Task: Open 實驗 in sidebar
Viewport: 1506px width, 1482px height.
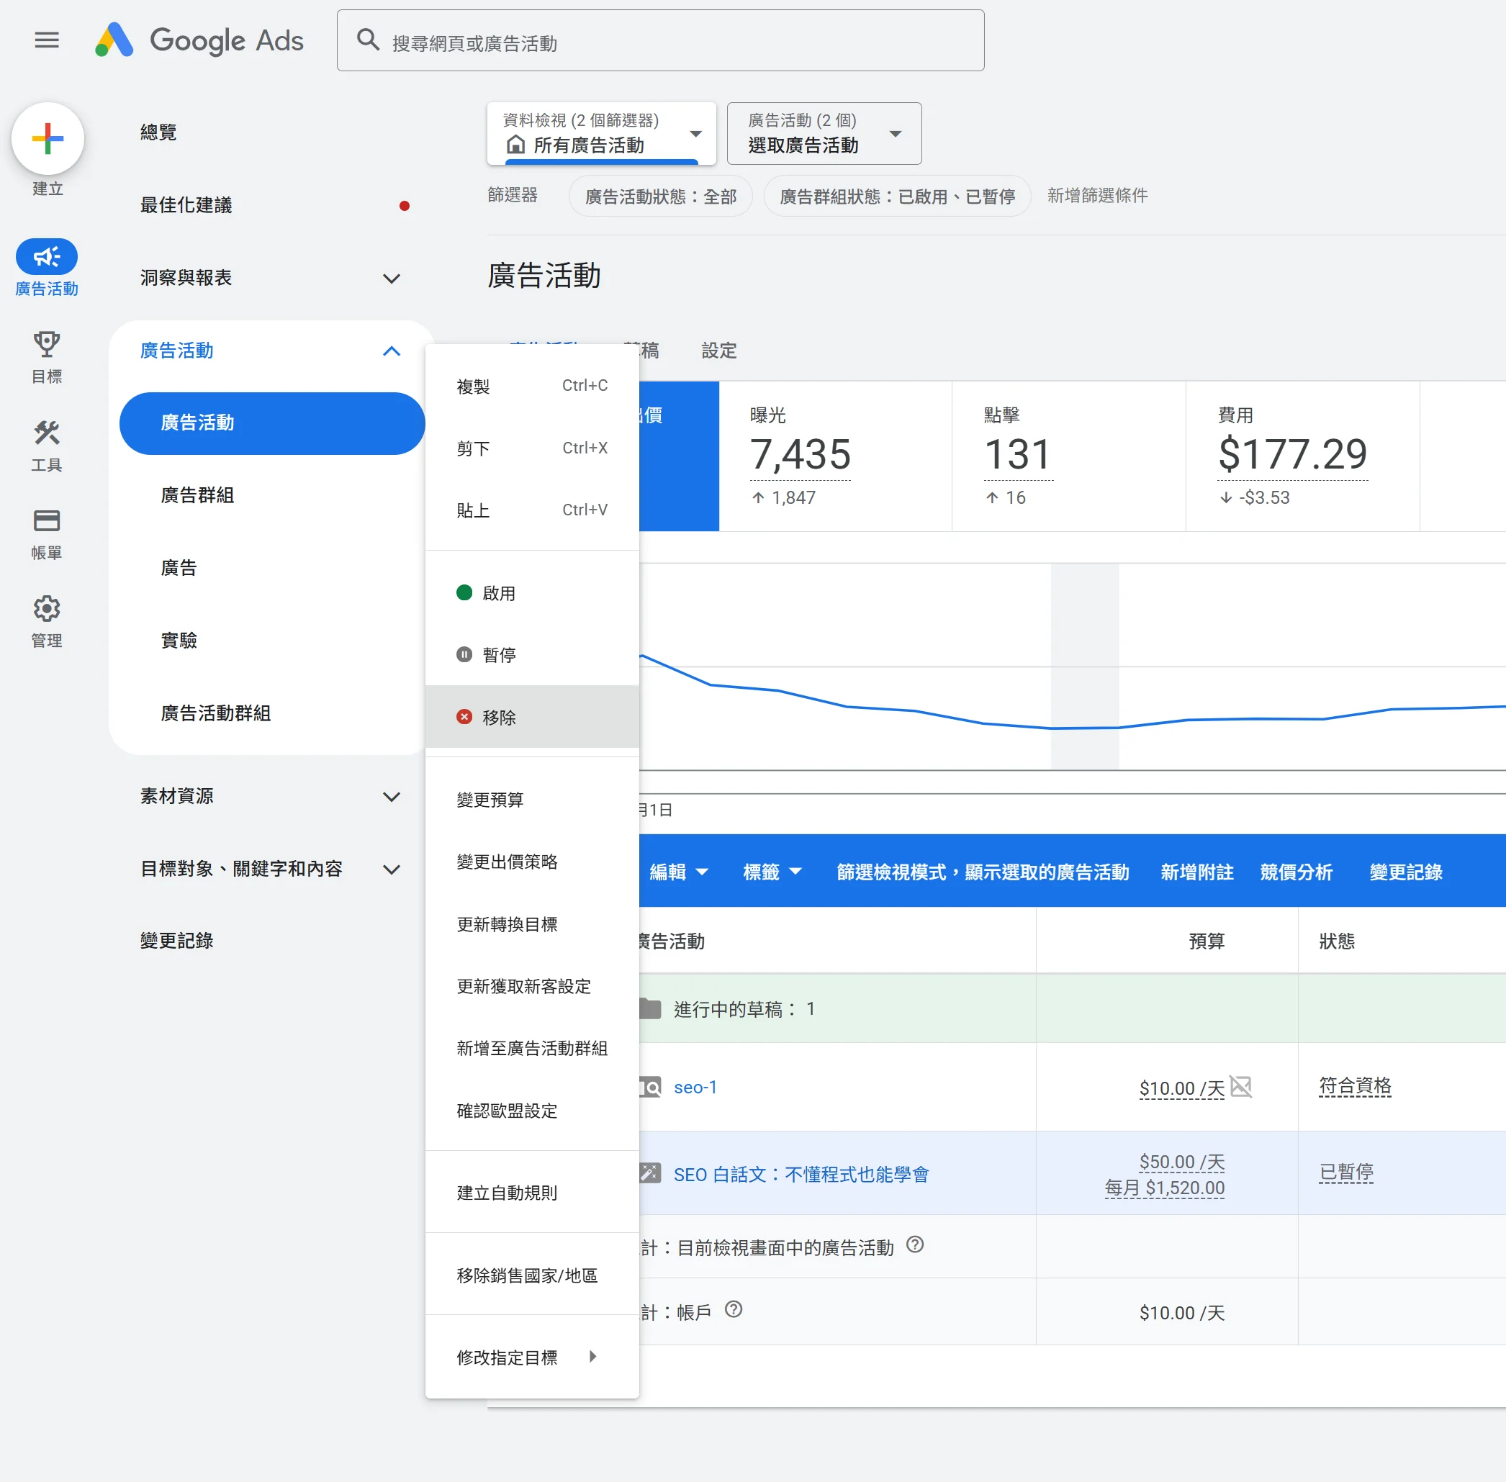Action: tap(179, 641)
